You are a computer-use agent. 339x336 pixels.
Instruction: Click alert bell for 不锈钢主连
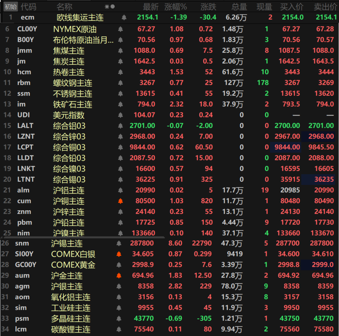[120, 94]
